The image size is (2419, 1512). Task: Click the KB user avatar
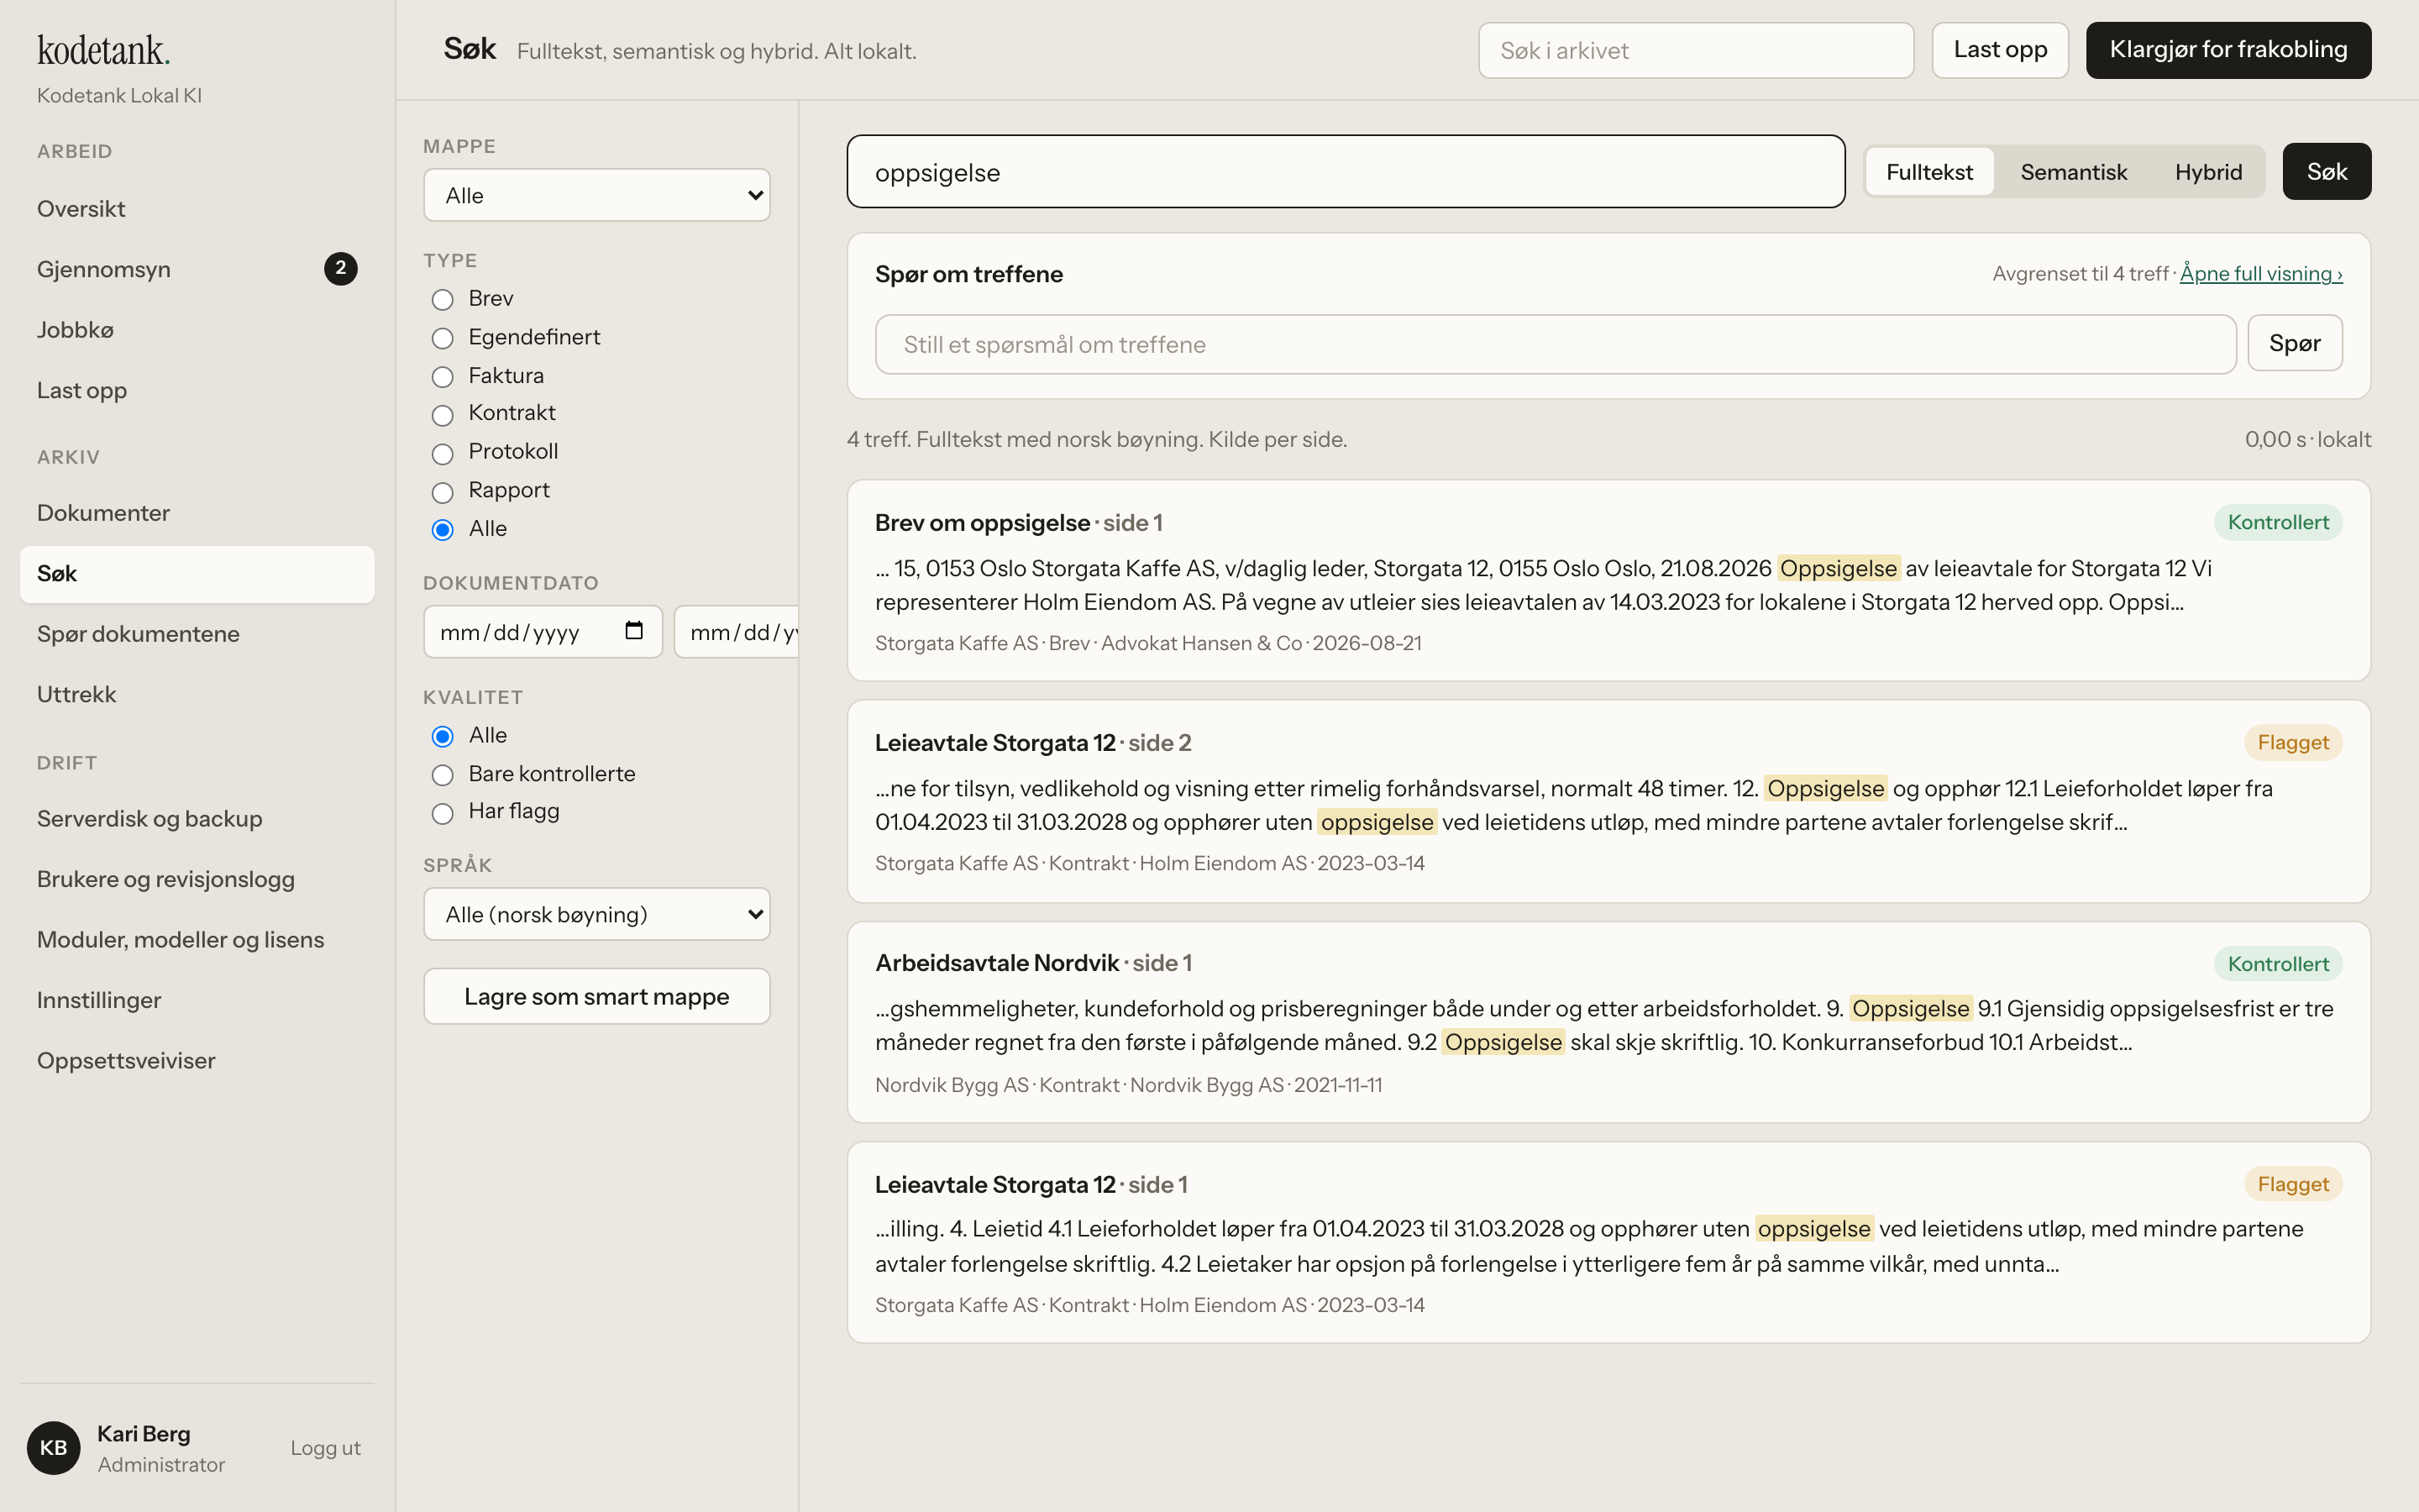point(54,1447)
